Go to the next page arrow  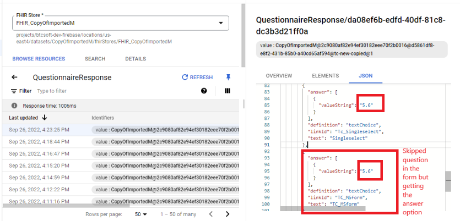(228, 214)
